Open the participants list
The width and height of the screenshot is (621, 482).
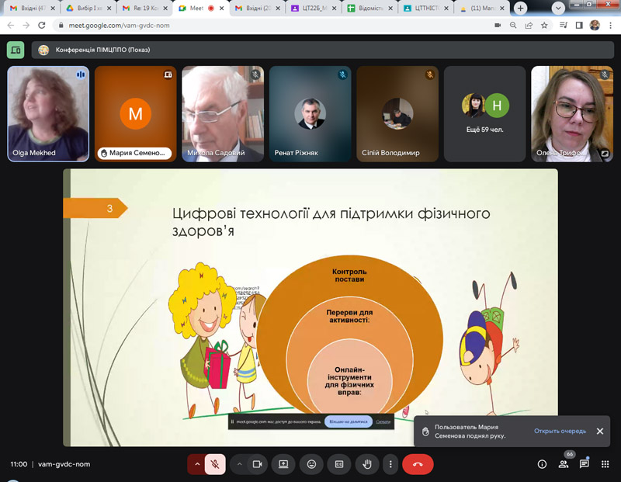tap(564, 464)
